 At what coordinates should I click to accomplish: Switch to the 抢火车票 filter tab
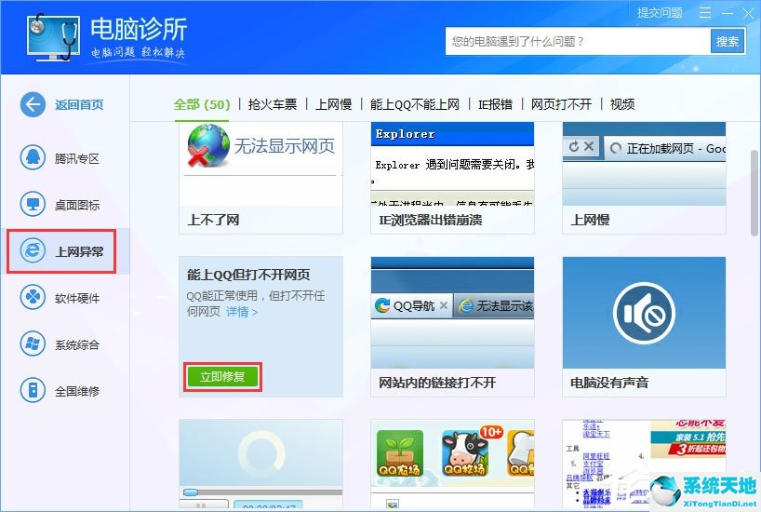[x=273, y=104]
